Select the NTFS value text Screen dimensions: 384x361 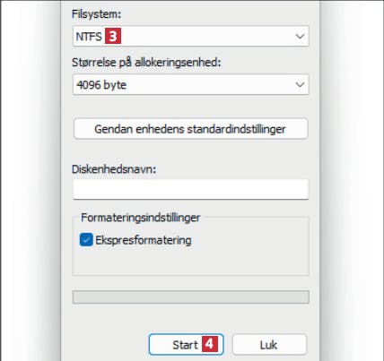click(89, 37)
